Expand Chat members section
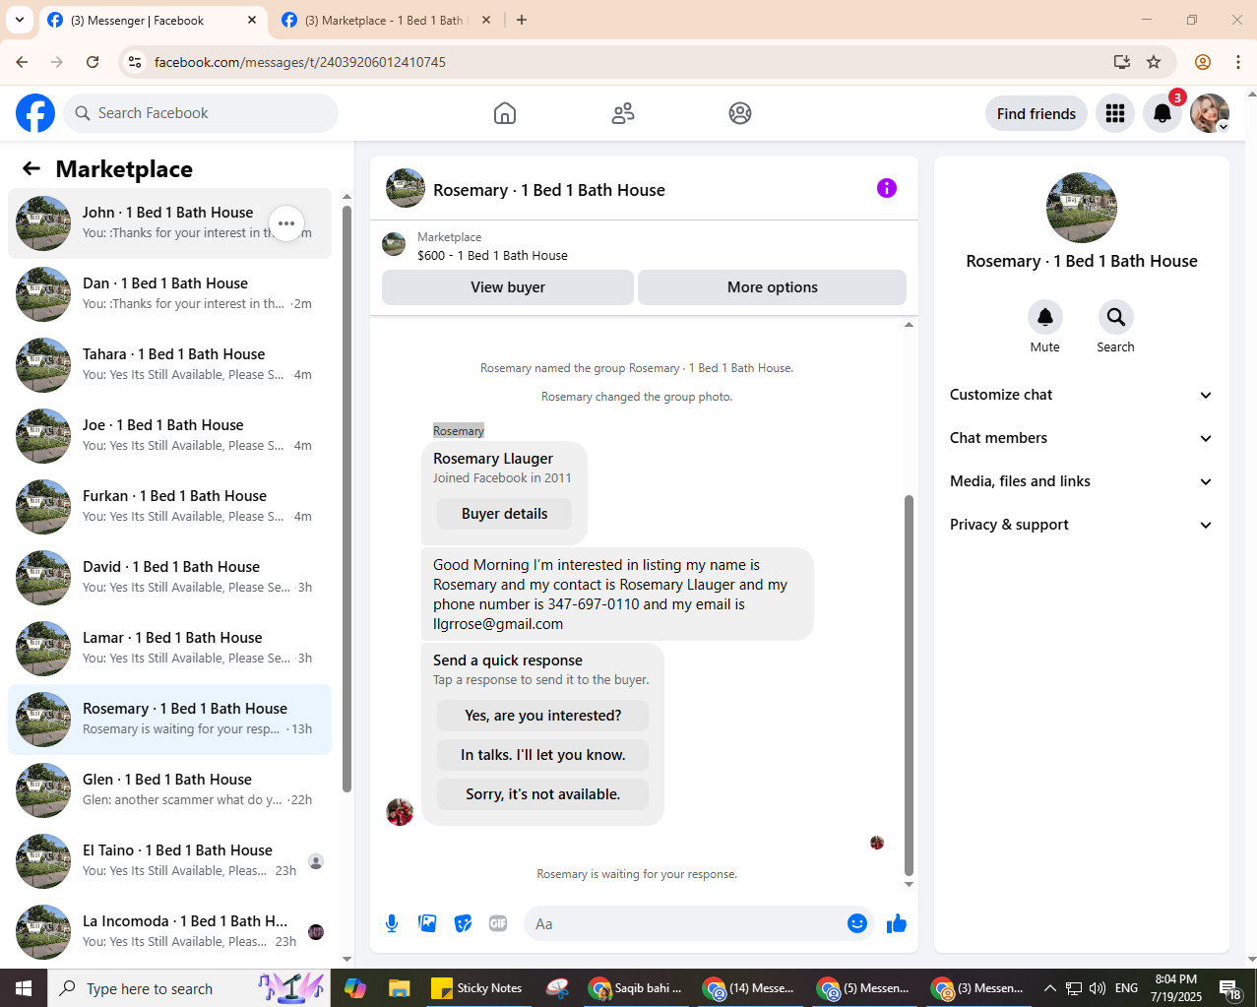1257x1007 pixels. (1081, 438)
